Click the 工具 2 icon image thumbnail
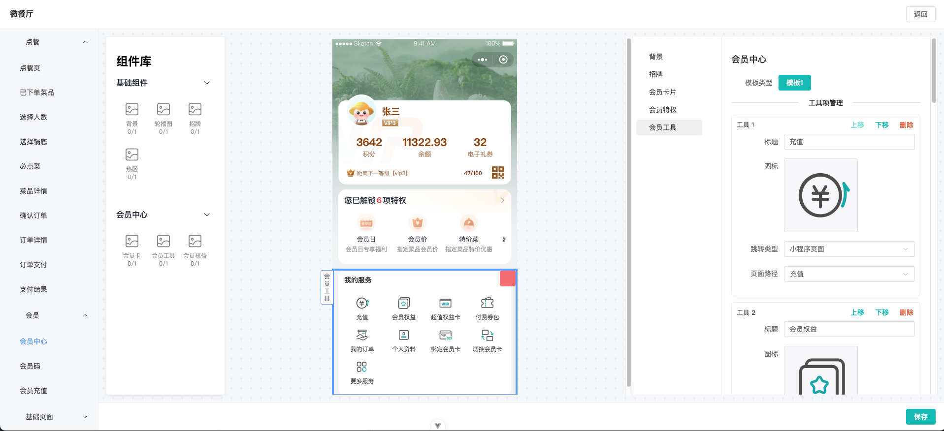 (821, 370)
